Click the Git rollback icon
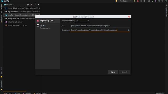Screen dimensions: 168x94 pyautogui.click(x=162, y=1)
